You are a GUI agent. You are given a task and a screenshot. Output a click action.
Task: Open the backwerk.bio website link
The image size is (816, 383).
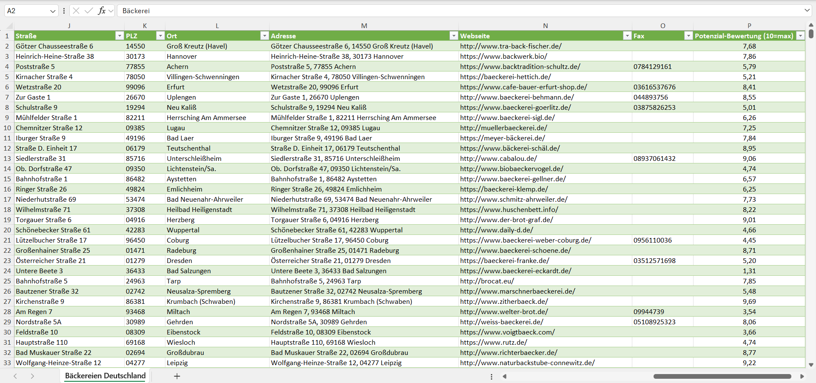coord(503,56)
